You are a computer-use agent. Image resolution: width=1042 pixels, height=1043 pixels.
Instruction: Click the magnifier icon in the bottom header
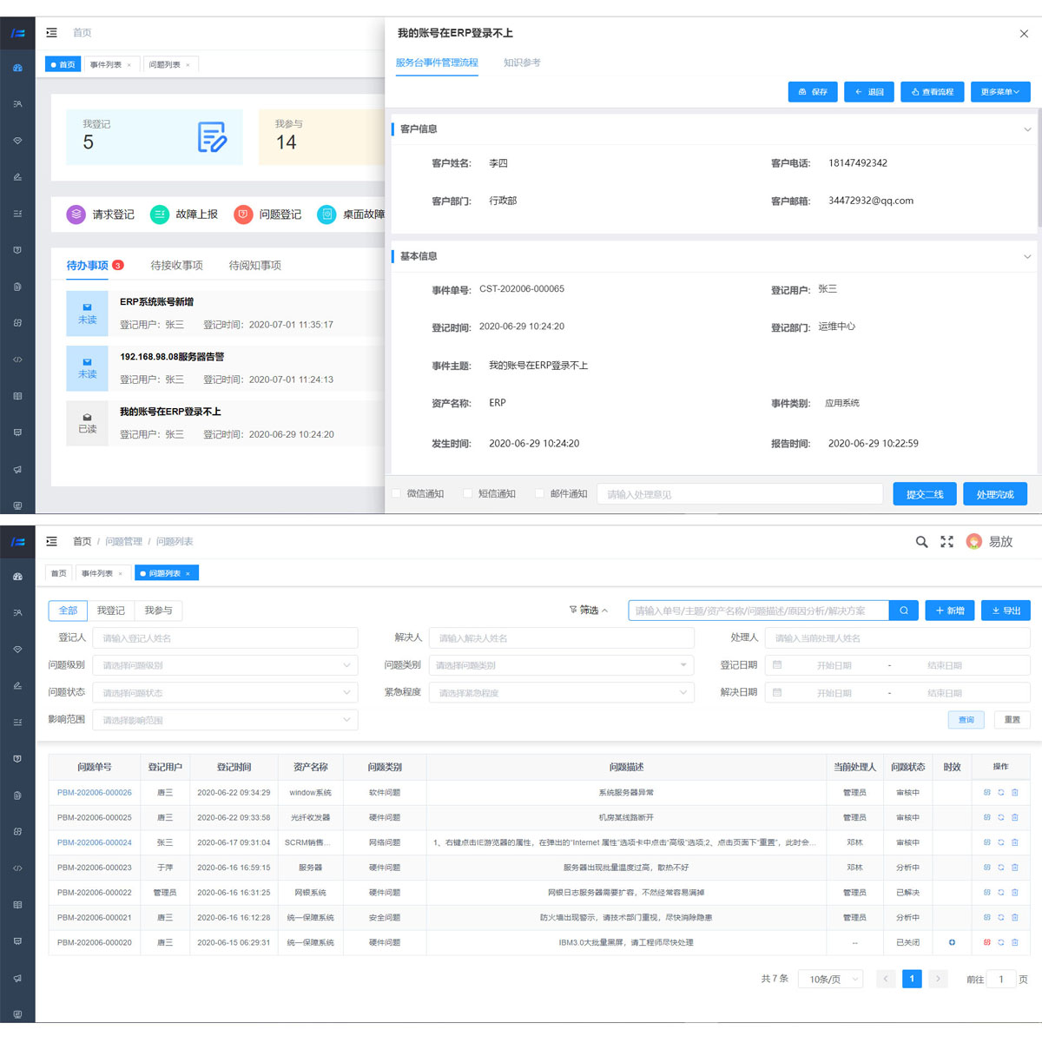pyautogui.click(x=921, y=542)
